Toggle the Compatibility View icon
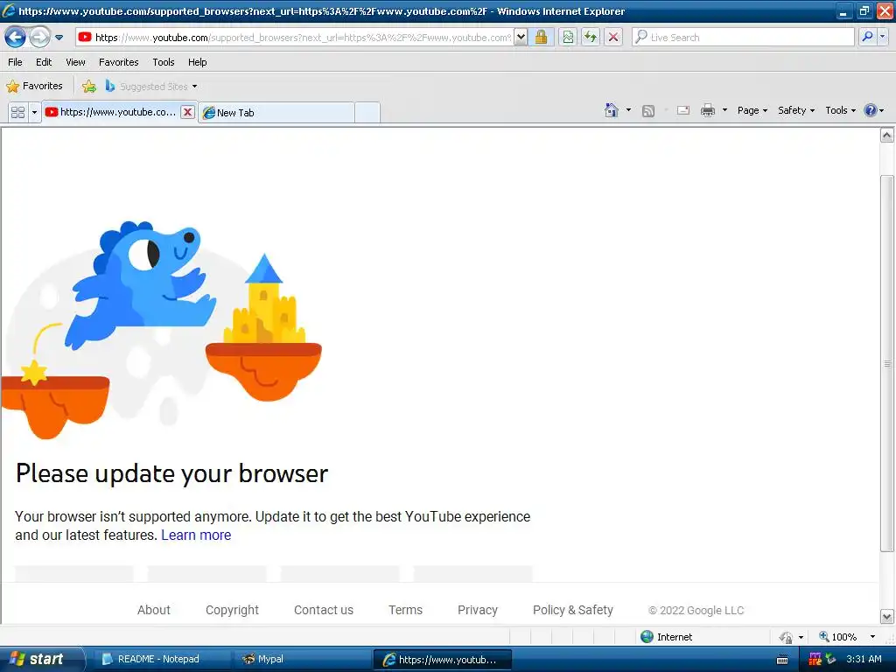Image resolution: width=896 pixels, height=672 pixels. point(568,37)
